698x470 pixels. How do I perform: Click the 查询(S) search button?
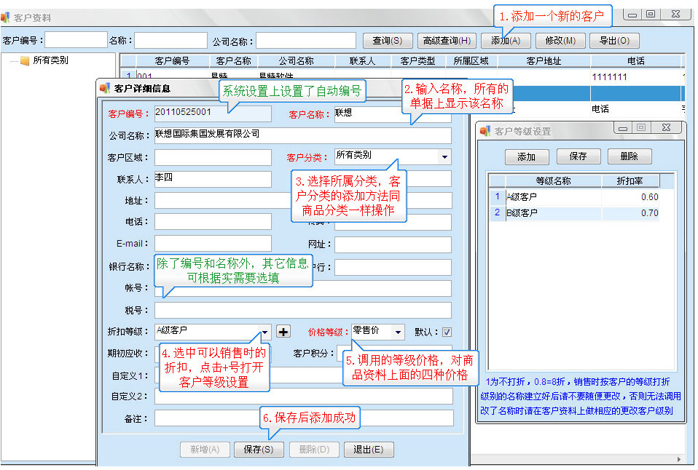(388, 41)
